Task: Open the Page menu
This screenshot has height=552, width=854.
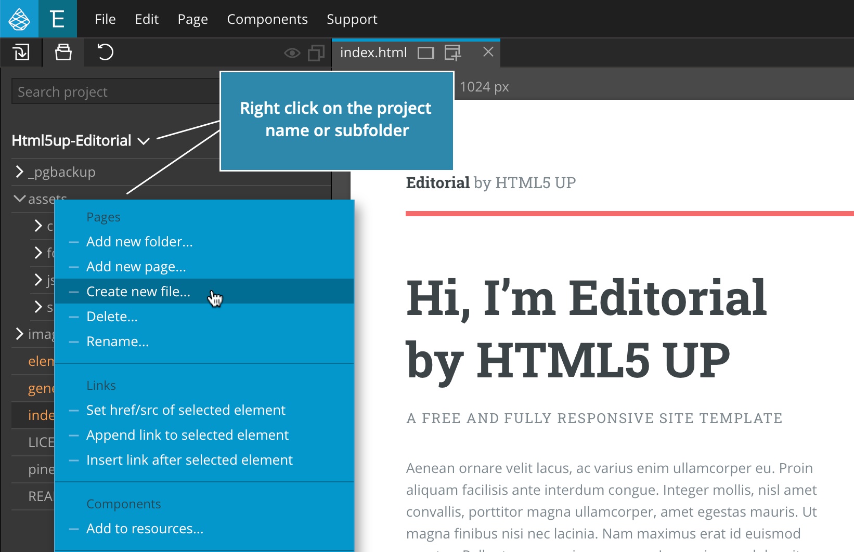Action: click(x=192, y=19)
